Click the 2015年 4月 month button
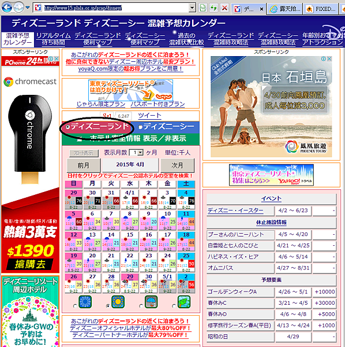345x347 pixels. (130, 165)
